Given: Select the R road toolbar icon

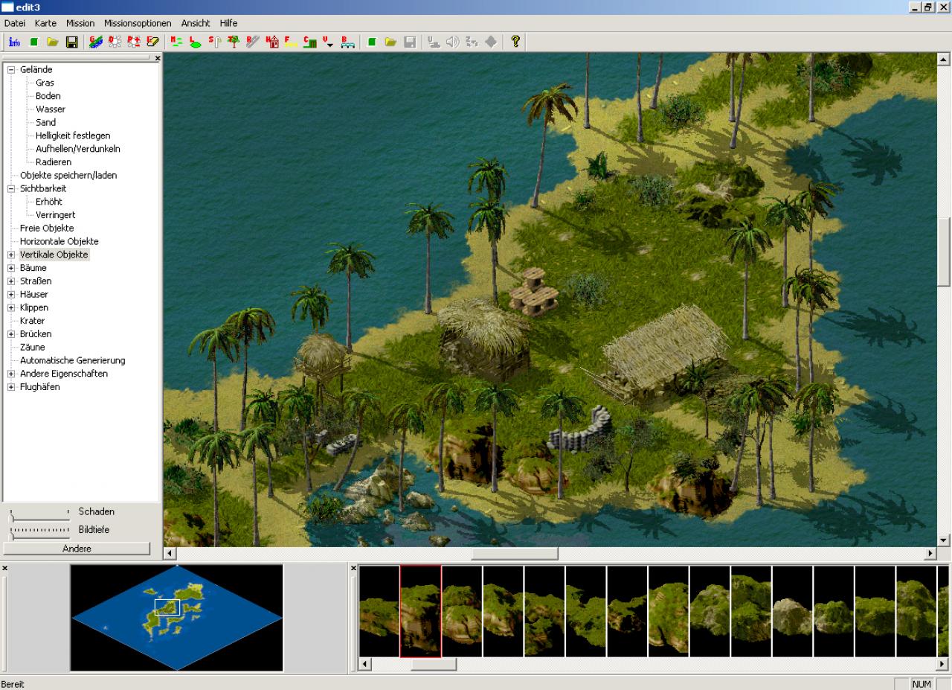Looking at the screenshot, I should pos(253,42).
